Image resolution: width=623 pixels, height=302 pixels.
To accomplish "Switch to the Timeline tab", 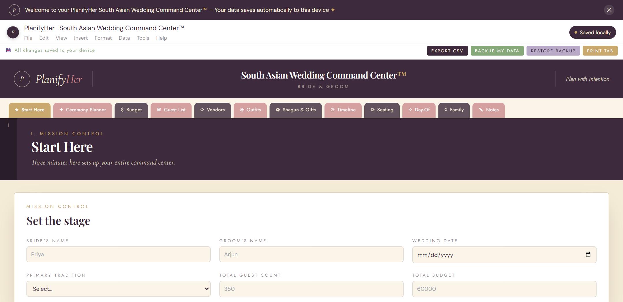I will tap(343, 110).
